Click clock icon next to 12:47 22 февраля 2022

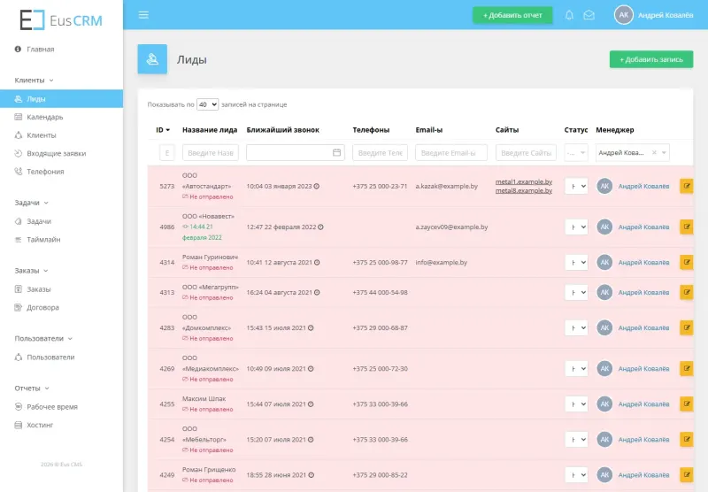coord(320,227)
